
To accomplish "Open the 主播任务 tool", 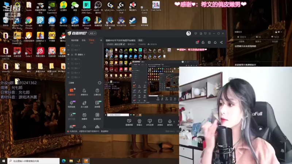I will (97, 92).
